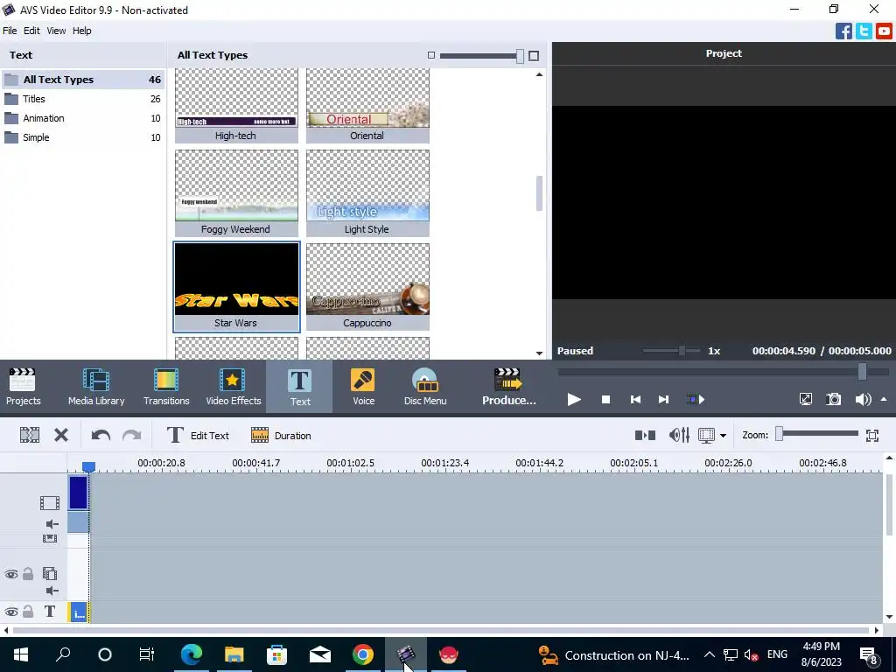Select the Text section button
This screenshot has height=672, width=896.
pos(299,386)
